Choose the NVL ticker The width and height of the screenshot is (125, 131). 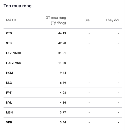point(9,103)
